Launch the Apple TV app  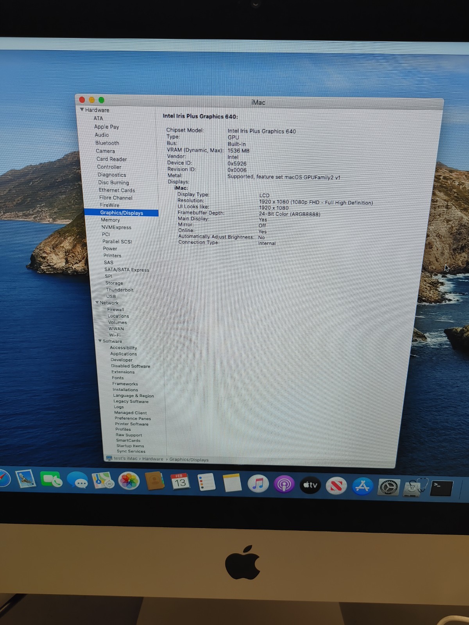[310, 485]
